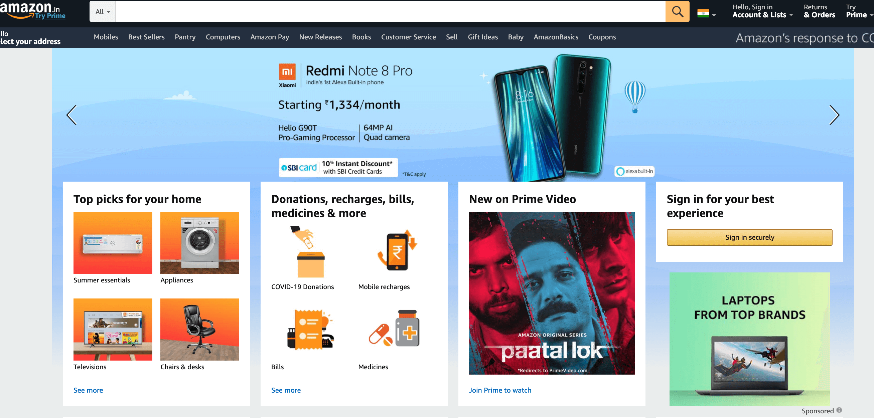
Task: Open the Computers nav item
Action: (x=223, y=37)
